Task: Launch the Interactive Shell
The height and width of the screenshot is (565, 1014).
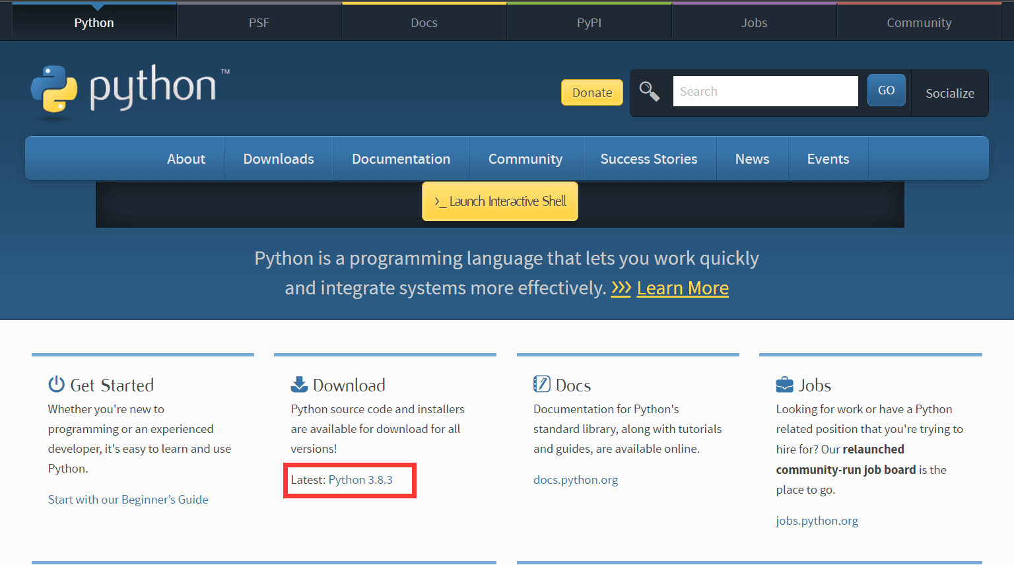Action: point(500,201)
